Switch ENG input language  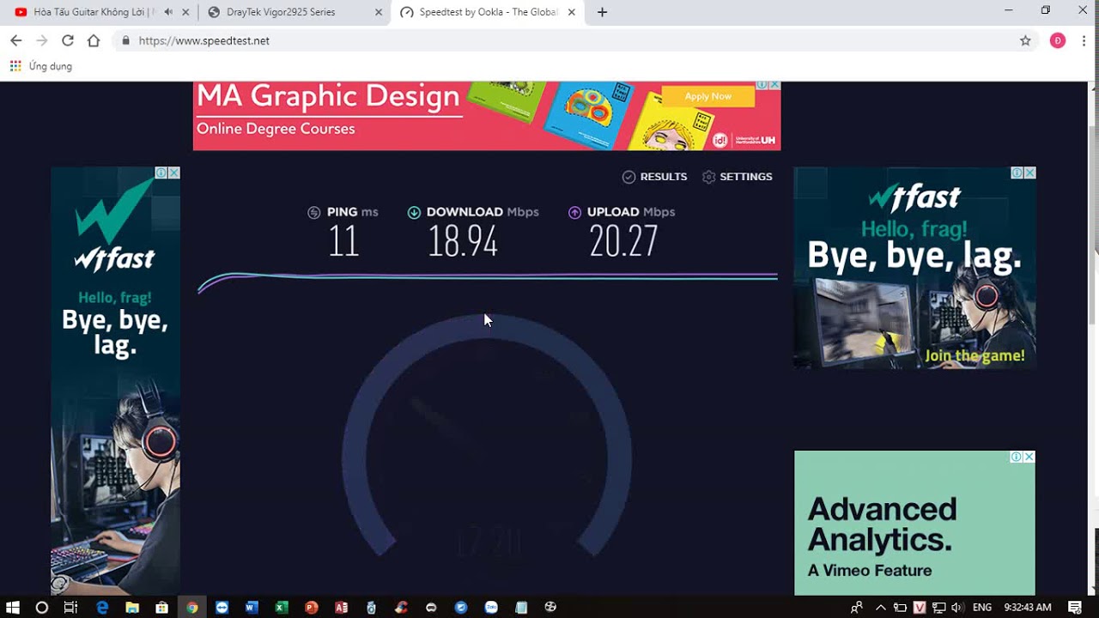pos(982,607)
